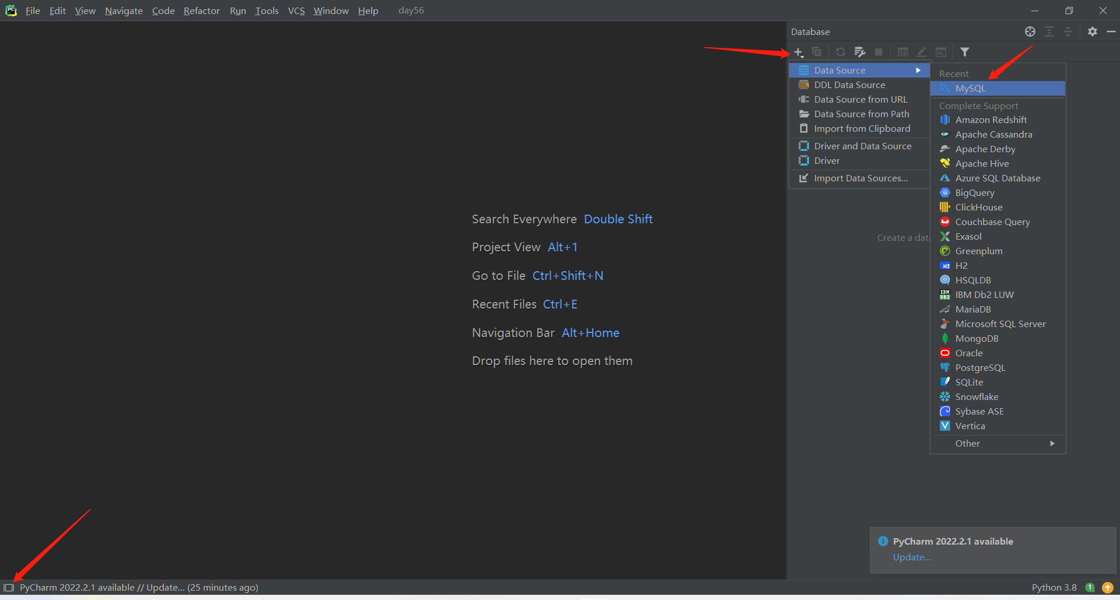Screen dimensions: 1120x600
Task: Select DDL Data Source menu entry
Action: 859,85
